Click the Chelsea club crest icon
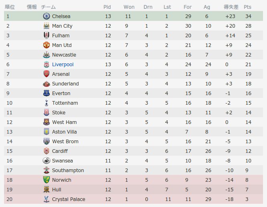The width and height of the screenshot is (267, 207). click(47, 16)
